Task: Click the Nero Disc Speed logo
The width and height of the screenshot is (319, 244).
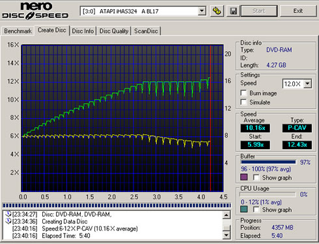Action: click(35, 10)
